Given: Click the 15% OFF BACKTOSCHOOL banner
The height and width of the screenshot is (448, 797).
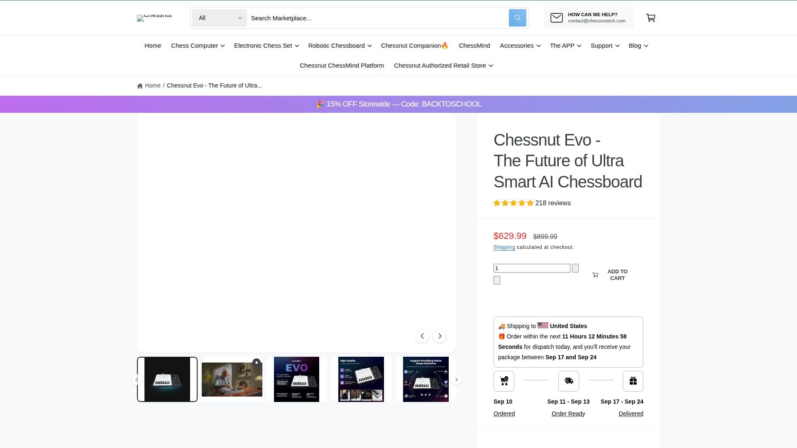Looking at the screenshot, I should pyautogui.click(x=398, y=104).
